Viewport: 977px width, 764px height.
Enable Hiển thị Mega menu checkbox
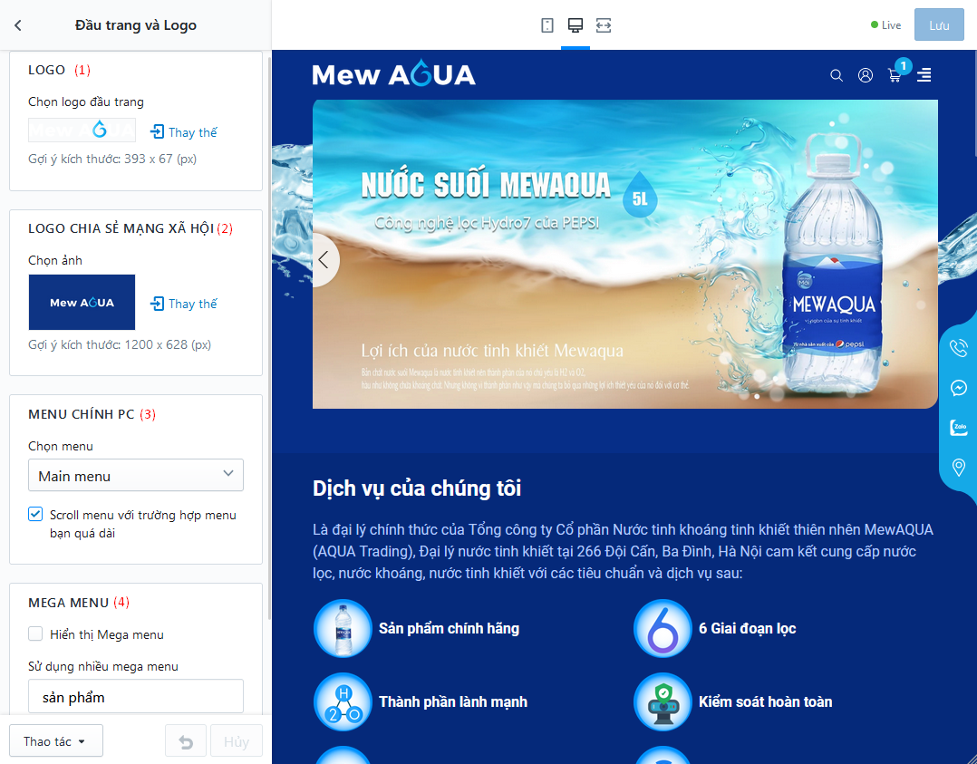(x=35, y=633)
